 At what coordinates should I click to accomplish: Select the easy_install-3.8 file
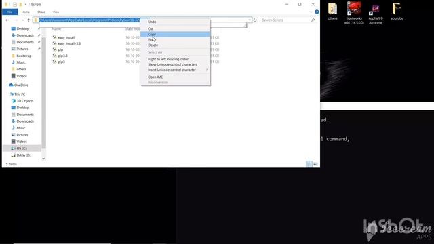coord(69,43)
